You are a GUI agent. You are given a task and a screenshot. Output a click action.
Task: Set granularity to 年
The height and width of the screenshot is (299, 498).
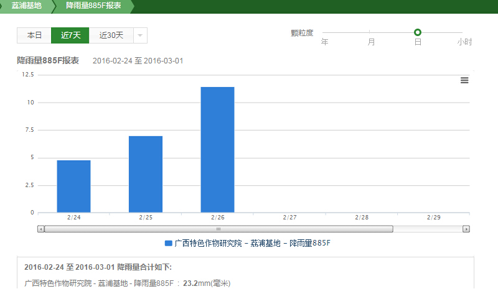(324, 42)
